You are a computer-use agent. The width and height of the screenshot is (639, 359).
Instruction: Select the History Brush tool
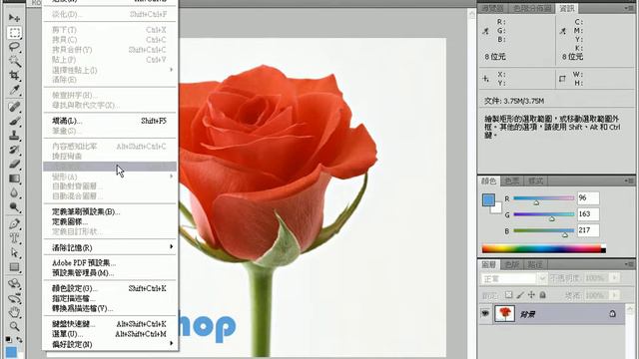click(x=14, y=150)
